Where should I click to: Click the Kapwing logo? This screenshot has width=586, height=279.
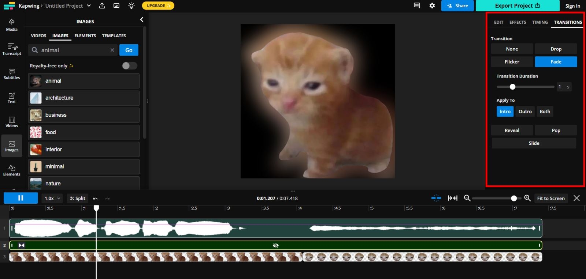tap(9, 5)
